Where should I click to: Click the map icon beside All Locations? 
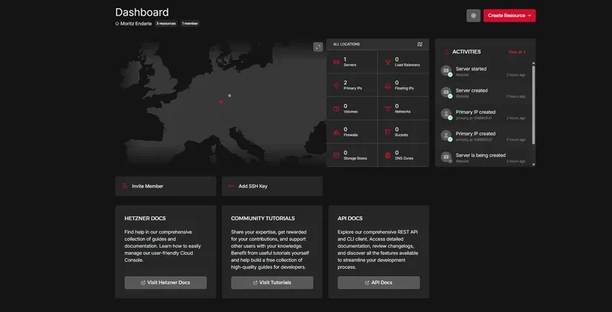click(419, 44)
